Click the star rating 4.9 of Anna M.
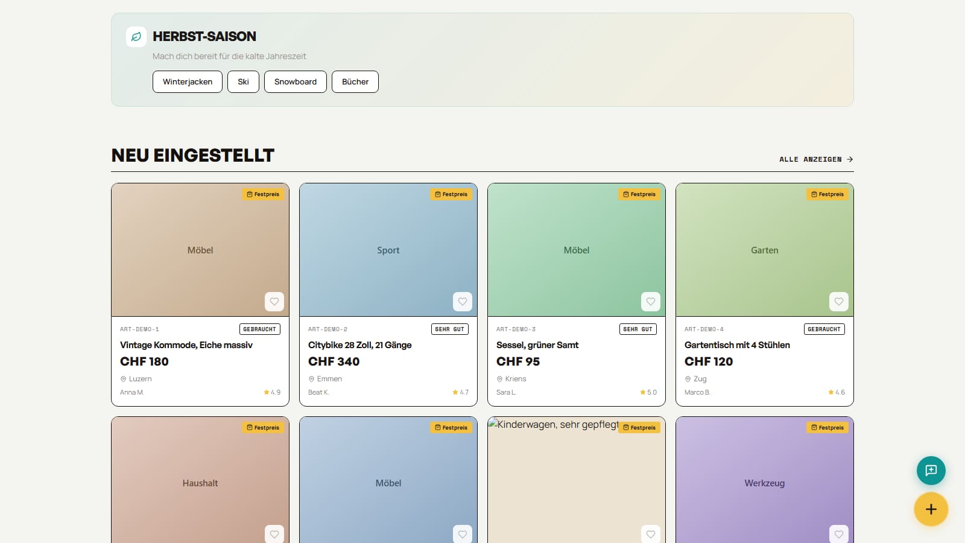965x543 pixels. (272, 392)
